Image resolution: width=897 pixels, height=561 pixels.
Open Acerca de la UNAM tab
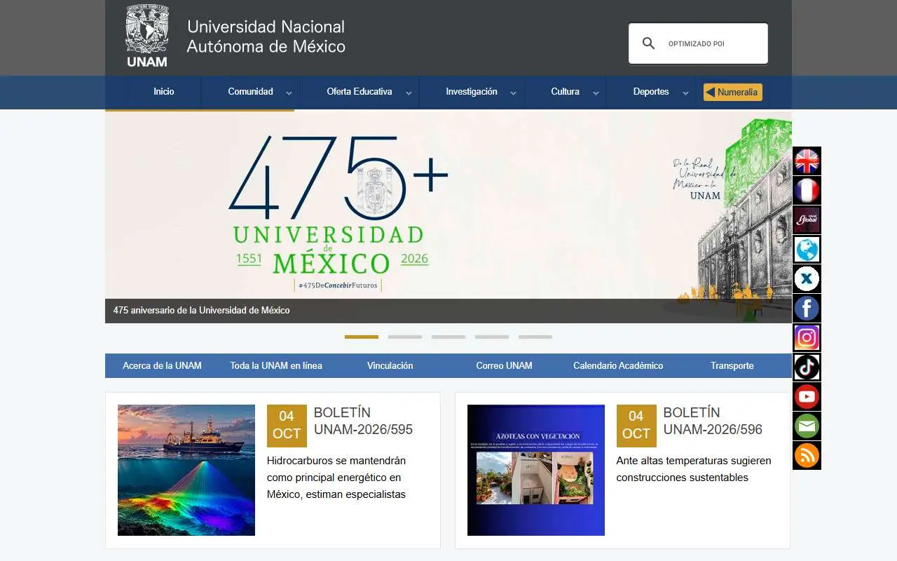tap(162, 365)
